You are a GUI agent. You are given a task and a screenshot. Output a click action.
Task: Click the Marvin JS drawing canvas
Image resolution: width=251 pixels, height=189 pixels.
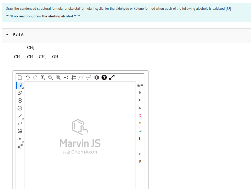(x=80, y=135)
